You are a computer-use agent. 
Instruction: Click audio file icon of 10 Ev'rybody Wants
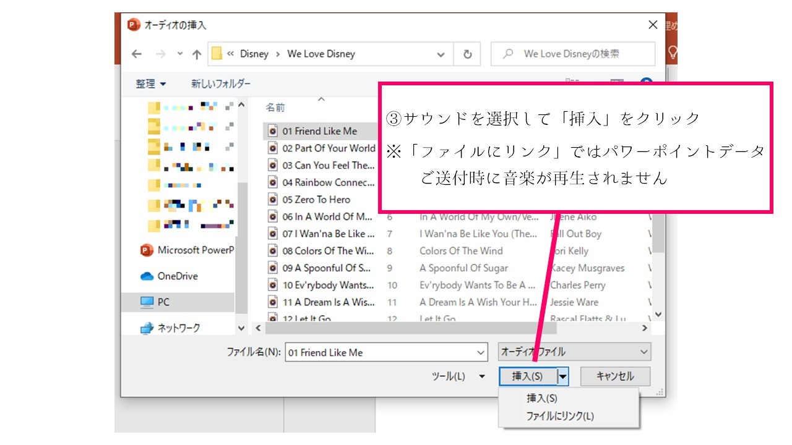pos(273,285)
